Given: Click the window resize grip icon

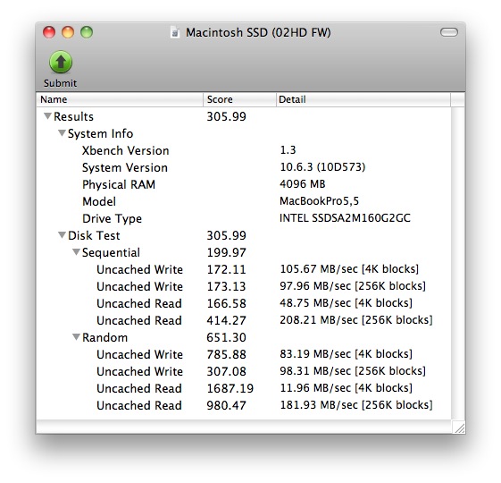Looking at the screenshot, I should (459, 428).
